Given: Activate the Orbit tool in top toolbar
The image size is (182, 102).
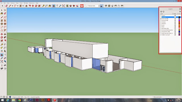Looking at the screenshot, I should point(54,6).
